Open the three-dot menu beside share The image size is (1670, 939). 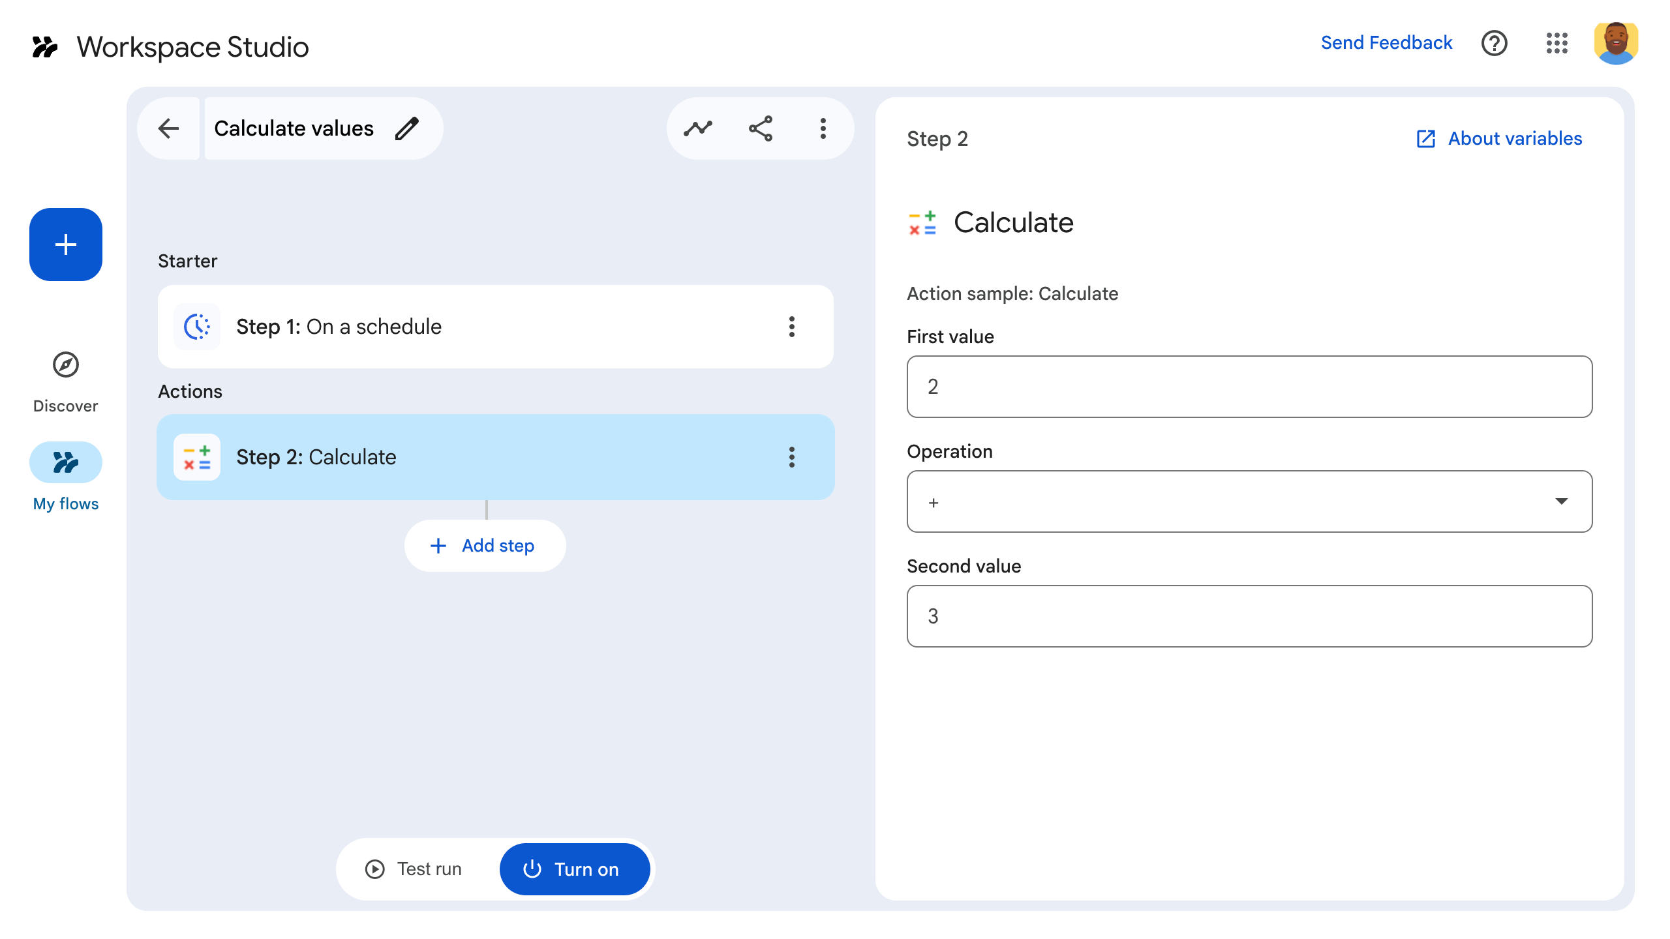point(823,128)
